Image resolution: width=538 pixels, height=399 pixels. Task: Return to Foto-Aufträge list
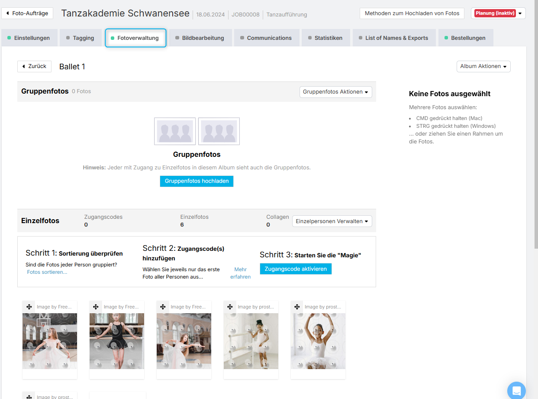[x=27, y=13]
